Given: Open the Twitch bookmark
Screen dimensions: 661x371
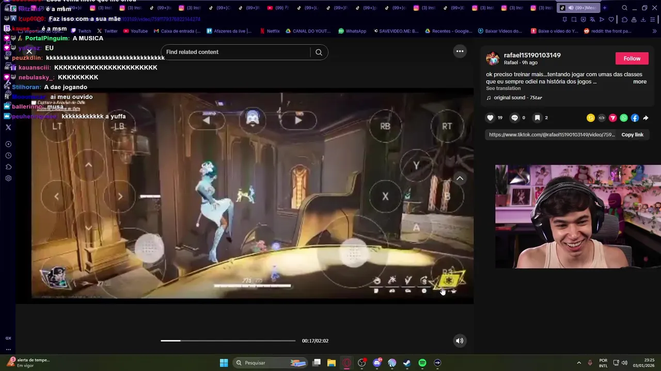Looking at the screenshot, I should tap(81, 31).
